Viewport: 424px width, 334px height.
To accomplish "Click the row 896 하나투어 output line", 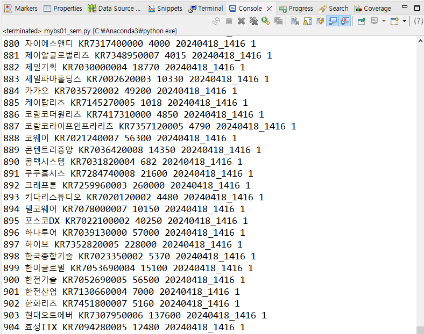I will coord(124,233).
